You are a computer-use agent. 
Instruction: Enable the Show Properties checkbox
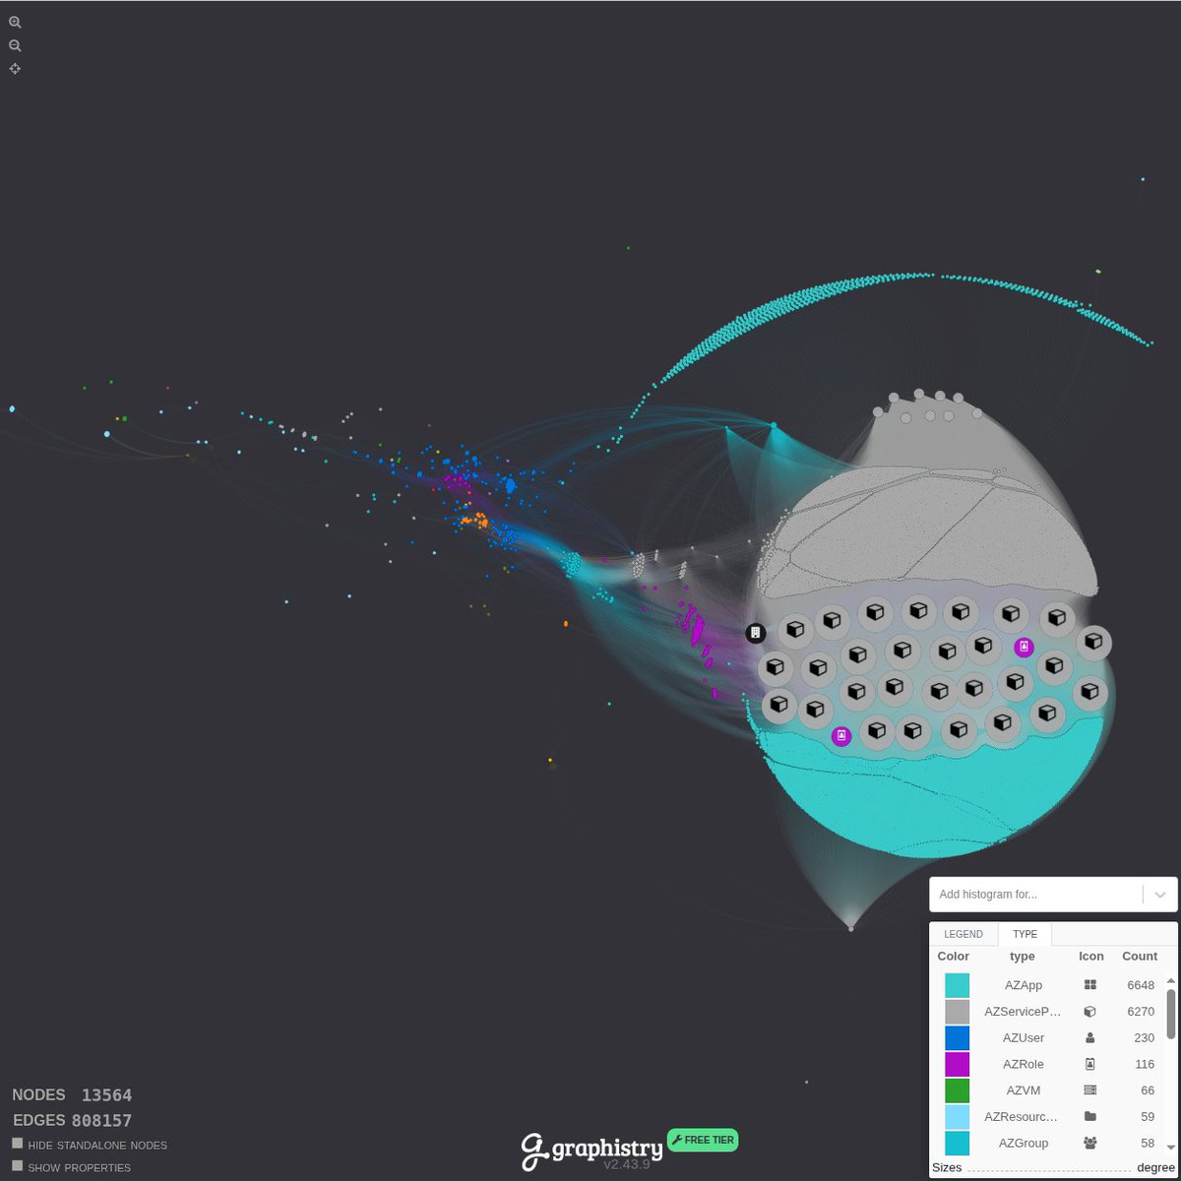click(17, 1165)
